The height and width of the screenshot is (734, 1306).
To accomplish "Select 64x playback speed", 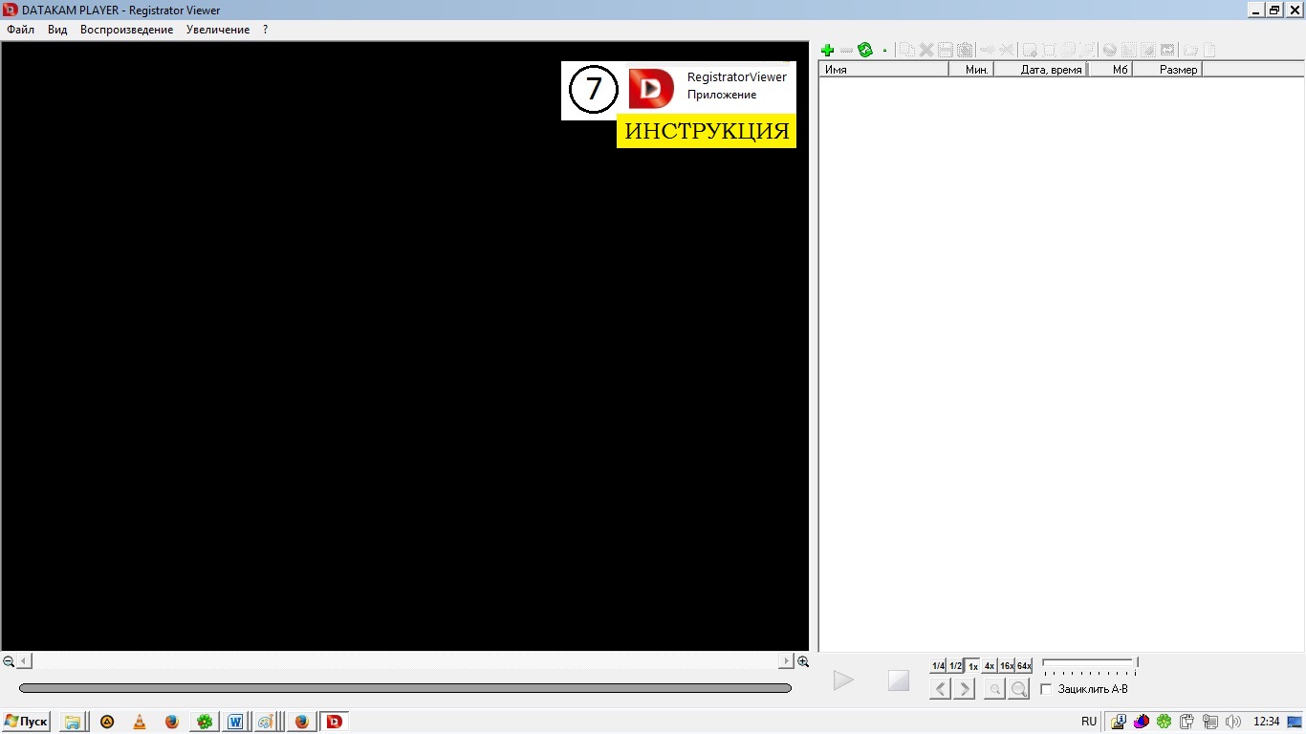I will 1024,666.
